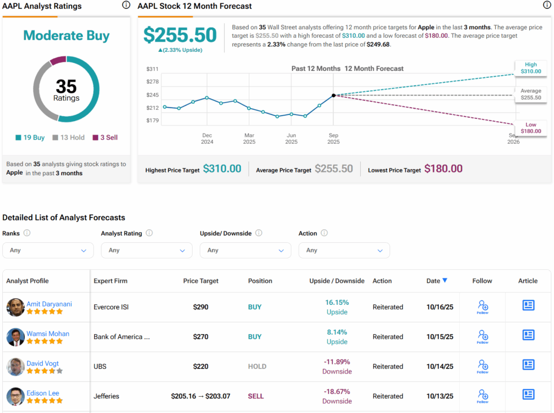This screenshot has height=413, width=554.
Task: Click the ratings donut chart
Action: point(66,89)
